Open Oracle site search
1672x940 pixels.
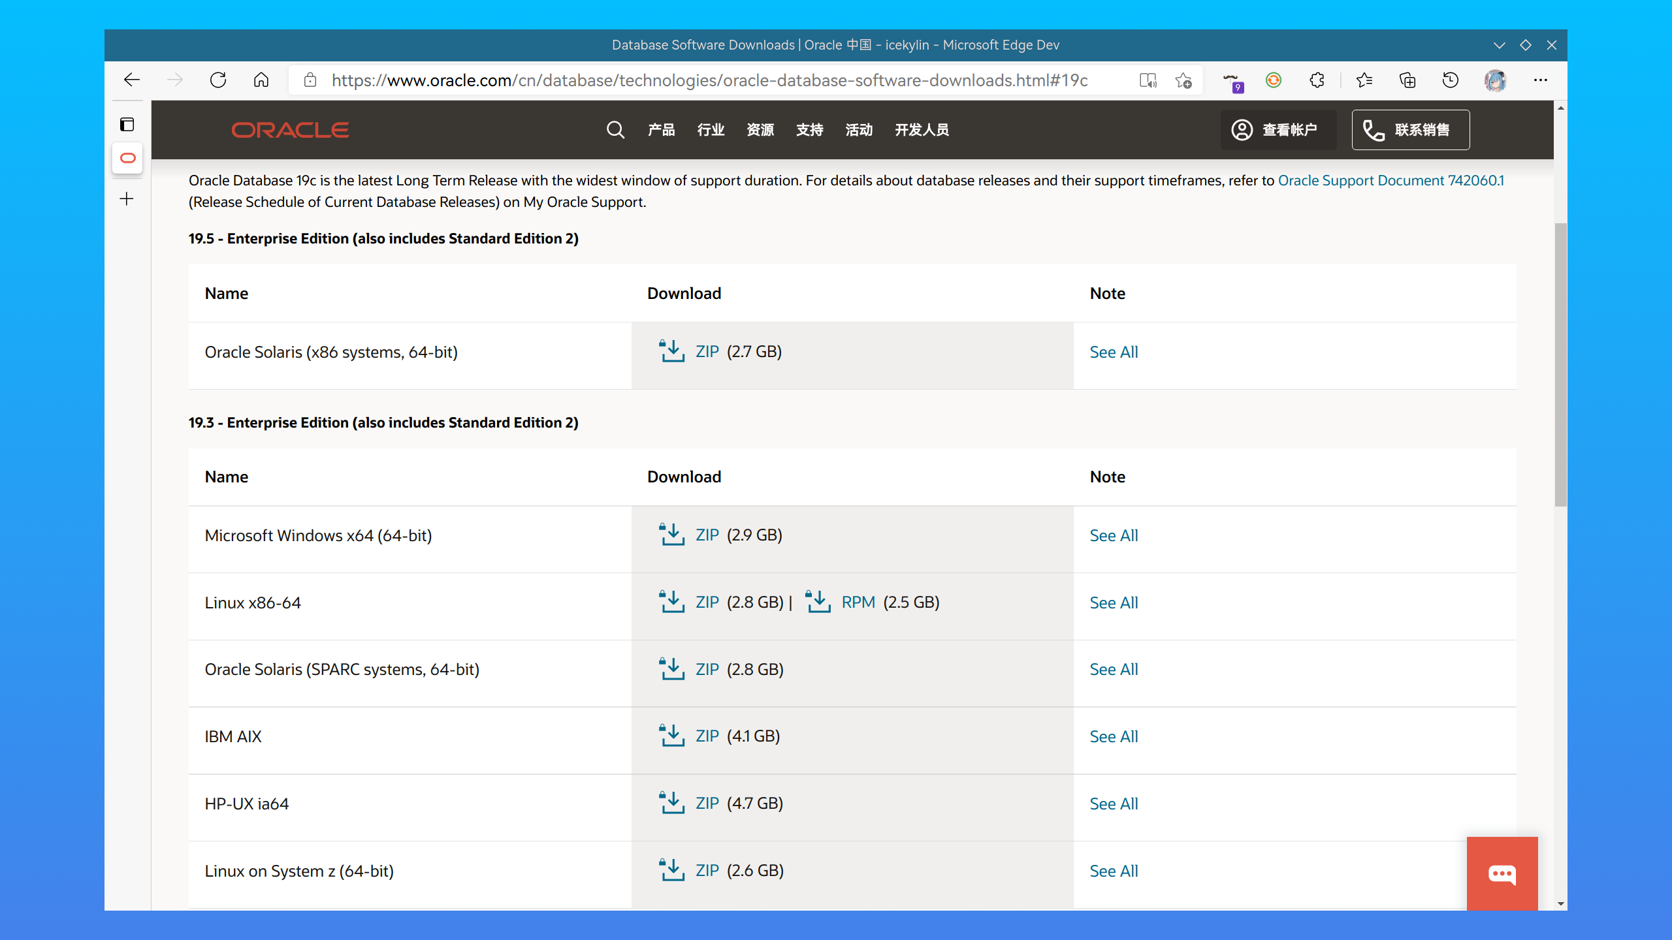pyautogui.click(x=615, y=130)
